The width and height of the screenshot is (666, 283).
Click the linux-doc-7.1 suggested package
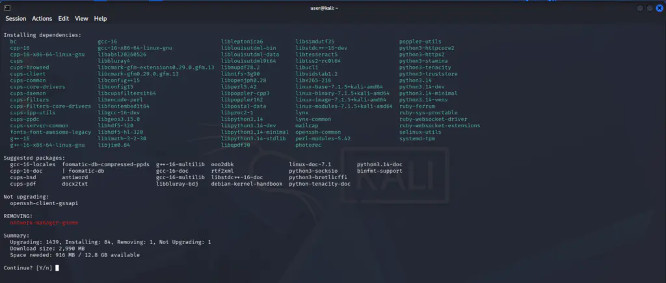310,164
